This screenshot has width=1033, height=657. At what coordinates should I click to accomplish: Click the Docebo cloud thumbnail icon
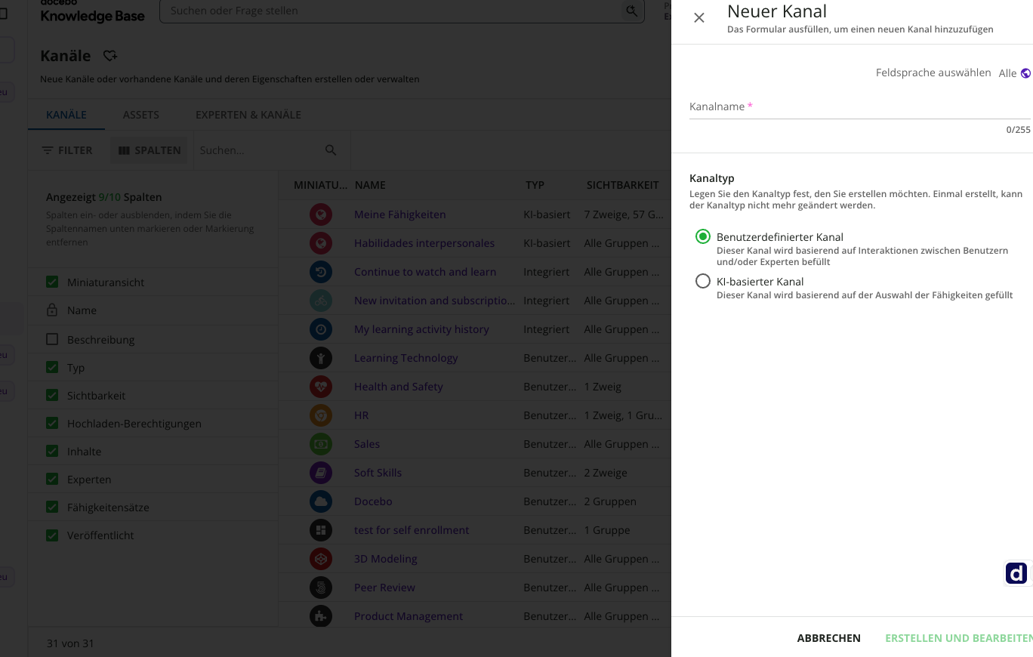click(x=321, y=501)
